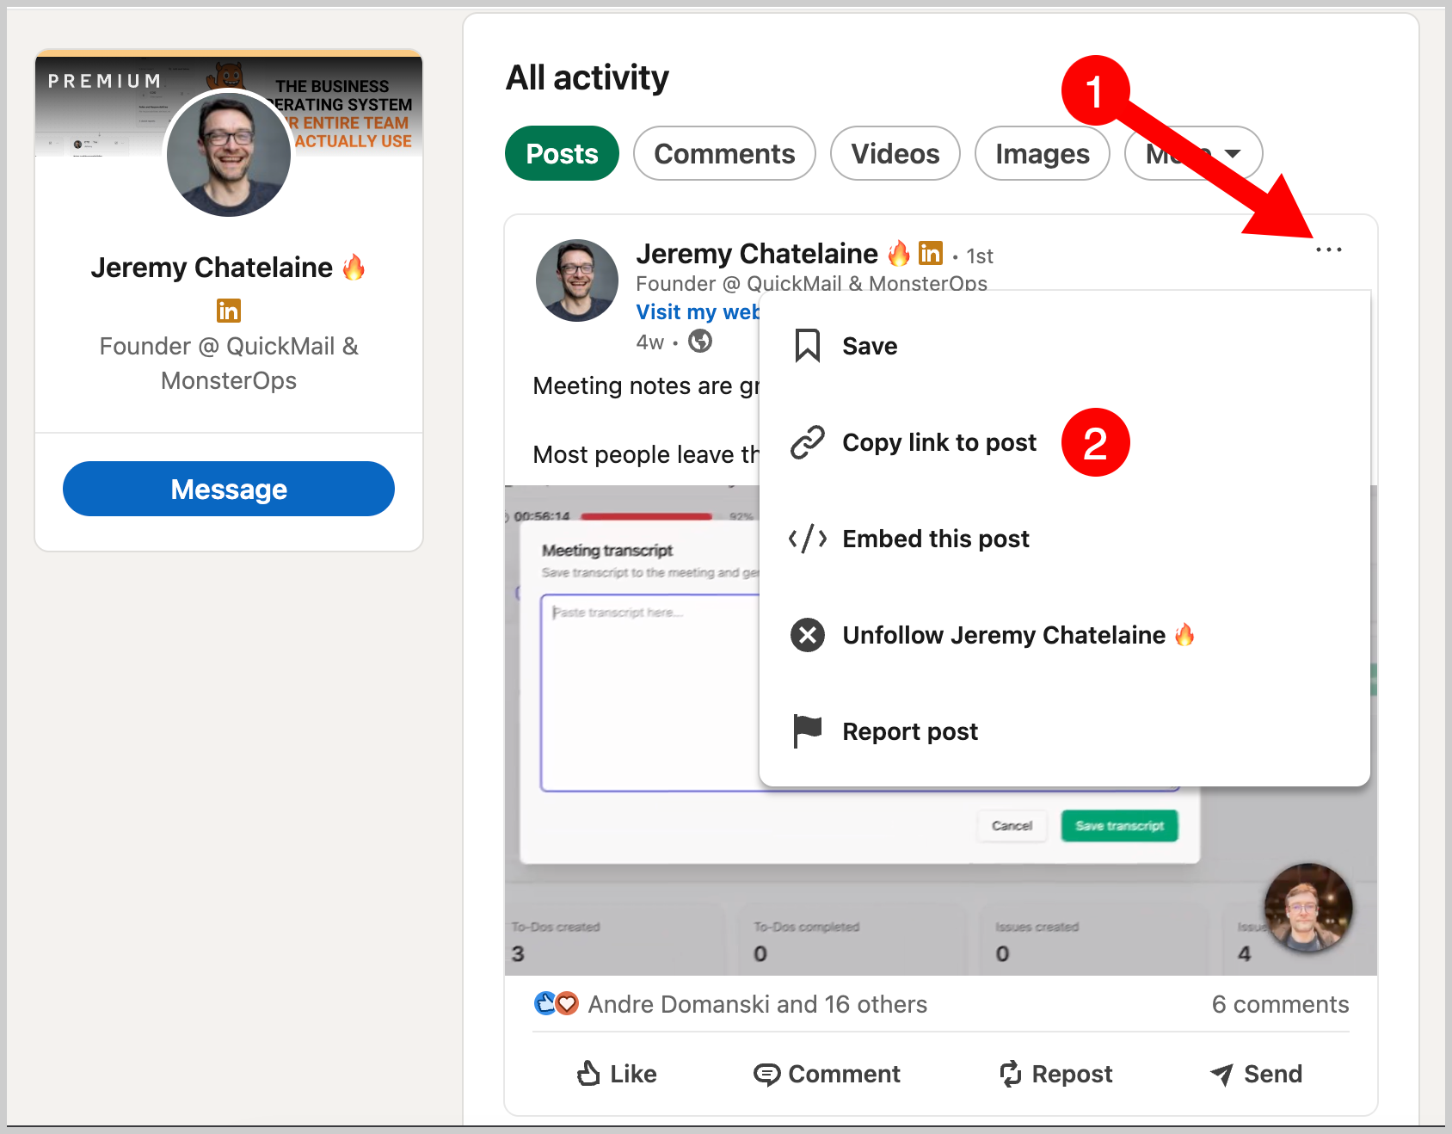Click the profile card name Jeremy Chatelaine

[x=212, y=268]
